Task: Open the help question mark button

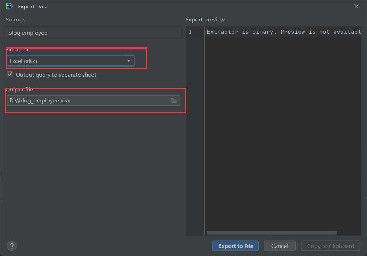Action: [12, 246]
